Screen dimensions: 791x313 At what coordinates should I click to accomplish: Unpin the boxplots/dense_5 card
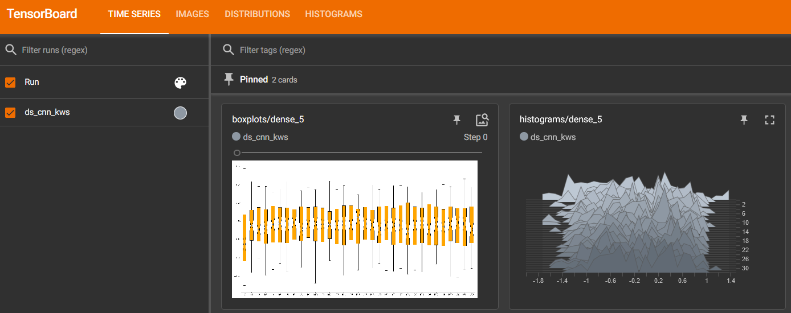456,120
